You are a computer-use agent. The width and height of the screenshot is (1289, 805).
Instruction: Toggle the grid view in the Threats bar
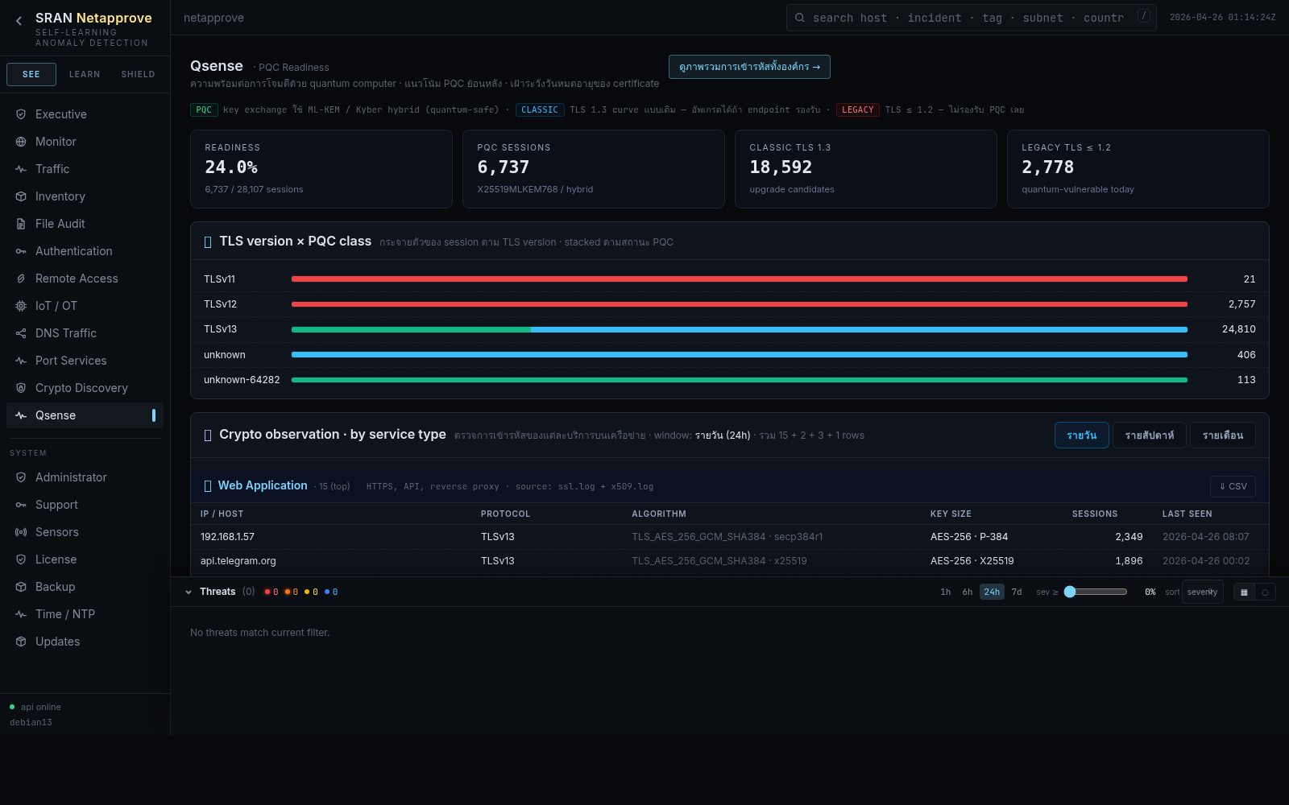(x=1243, y=592)
